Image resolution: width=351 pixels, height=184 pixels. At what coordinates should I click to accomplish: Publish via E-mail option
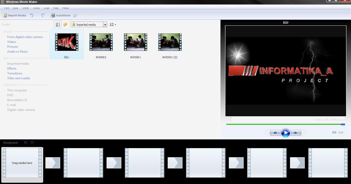tap(12, 105)
